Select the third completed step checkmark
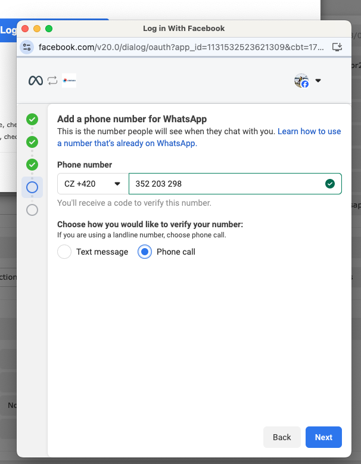This screenshot has height=464, width=361. tap(32, 165)
